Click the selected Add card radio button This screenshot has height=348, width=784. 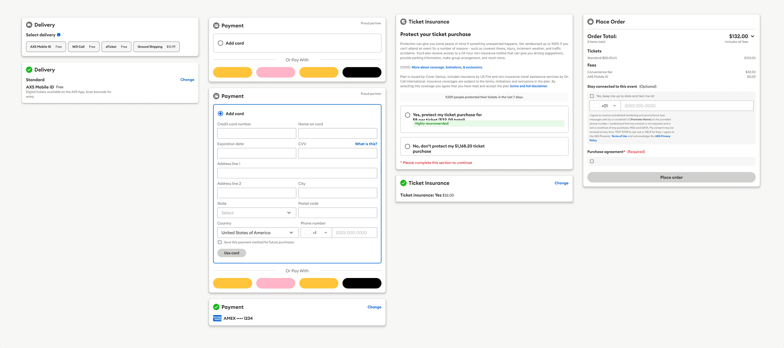pos(220,113)
